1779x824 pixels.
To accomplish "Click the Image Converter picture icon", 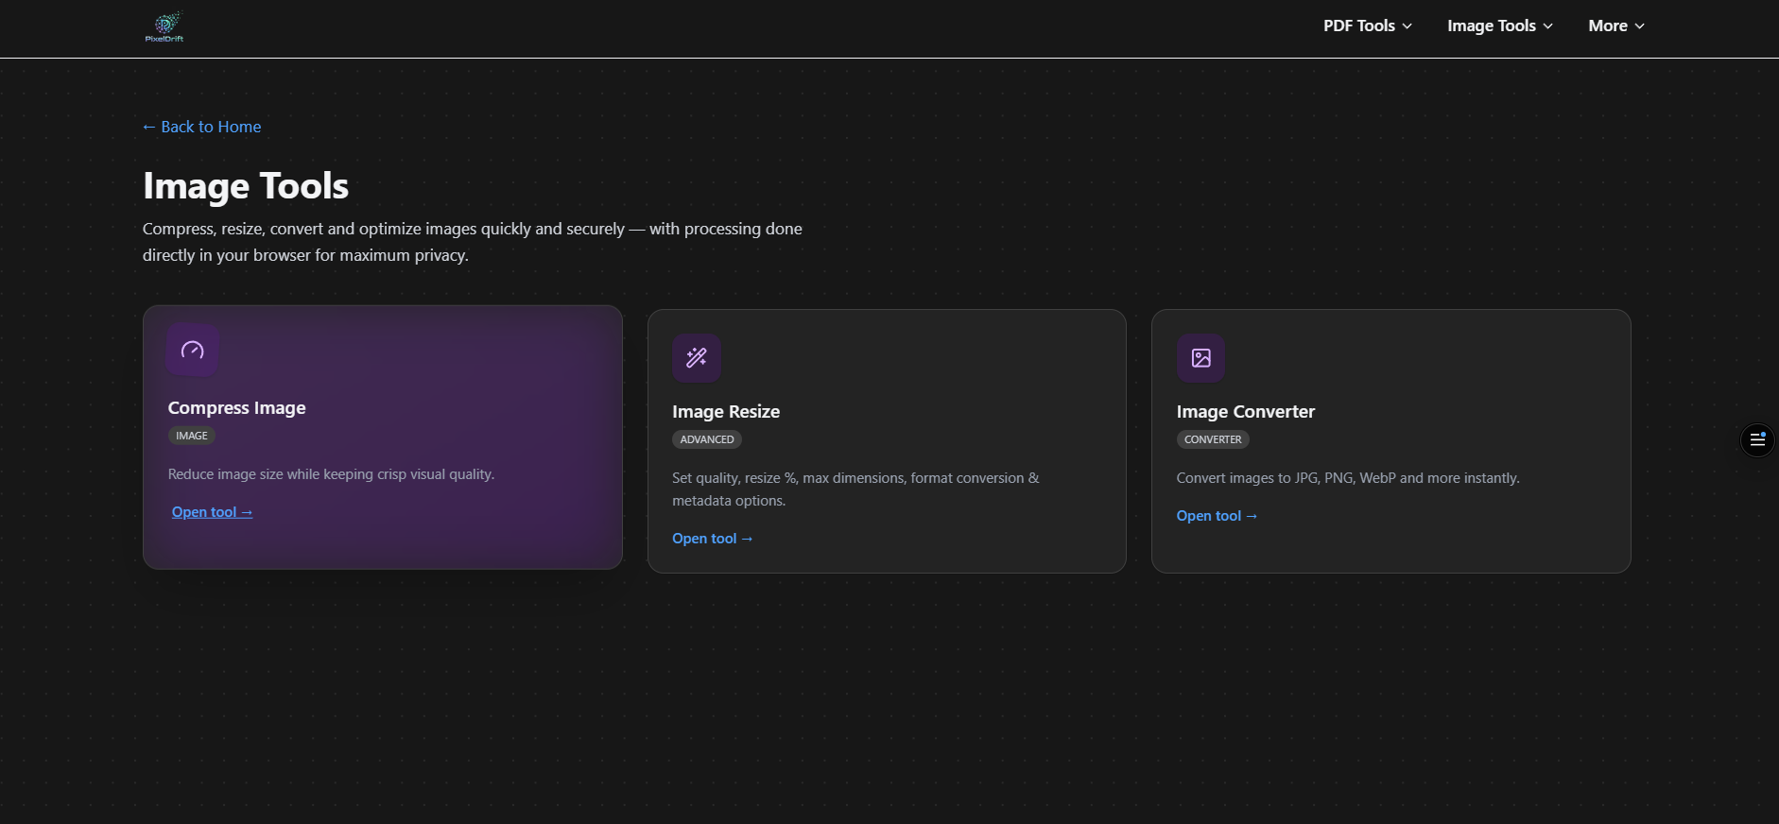I will pos(1200,358).
